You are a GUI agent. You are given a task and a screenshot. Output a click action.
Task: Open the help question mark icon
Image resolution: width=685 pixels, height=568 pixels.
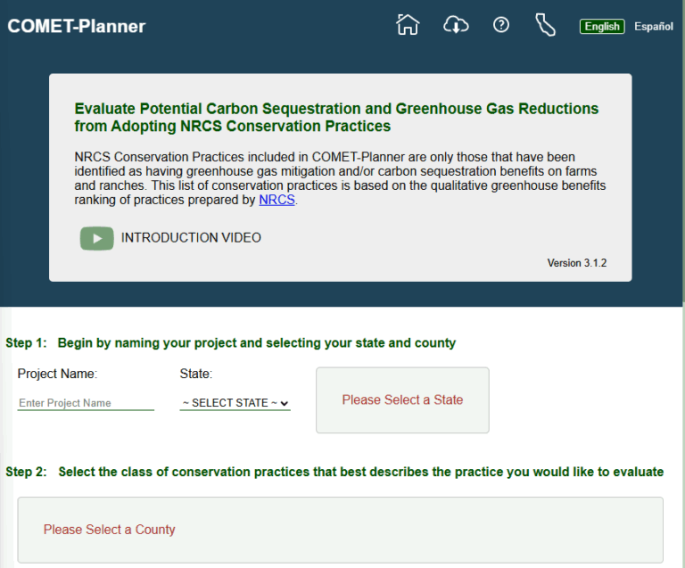(501, 25)
